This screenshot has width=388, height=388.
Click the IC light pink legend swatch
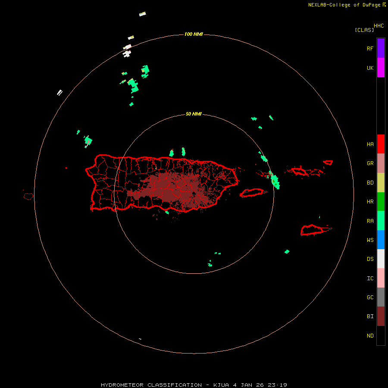tap(381, 278)
